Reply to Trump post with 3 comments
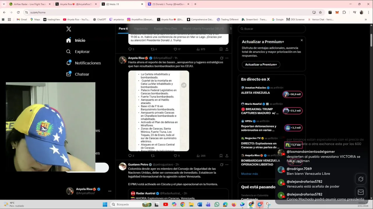The image size is (373, 209). tap(130, 49)
